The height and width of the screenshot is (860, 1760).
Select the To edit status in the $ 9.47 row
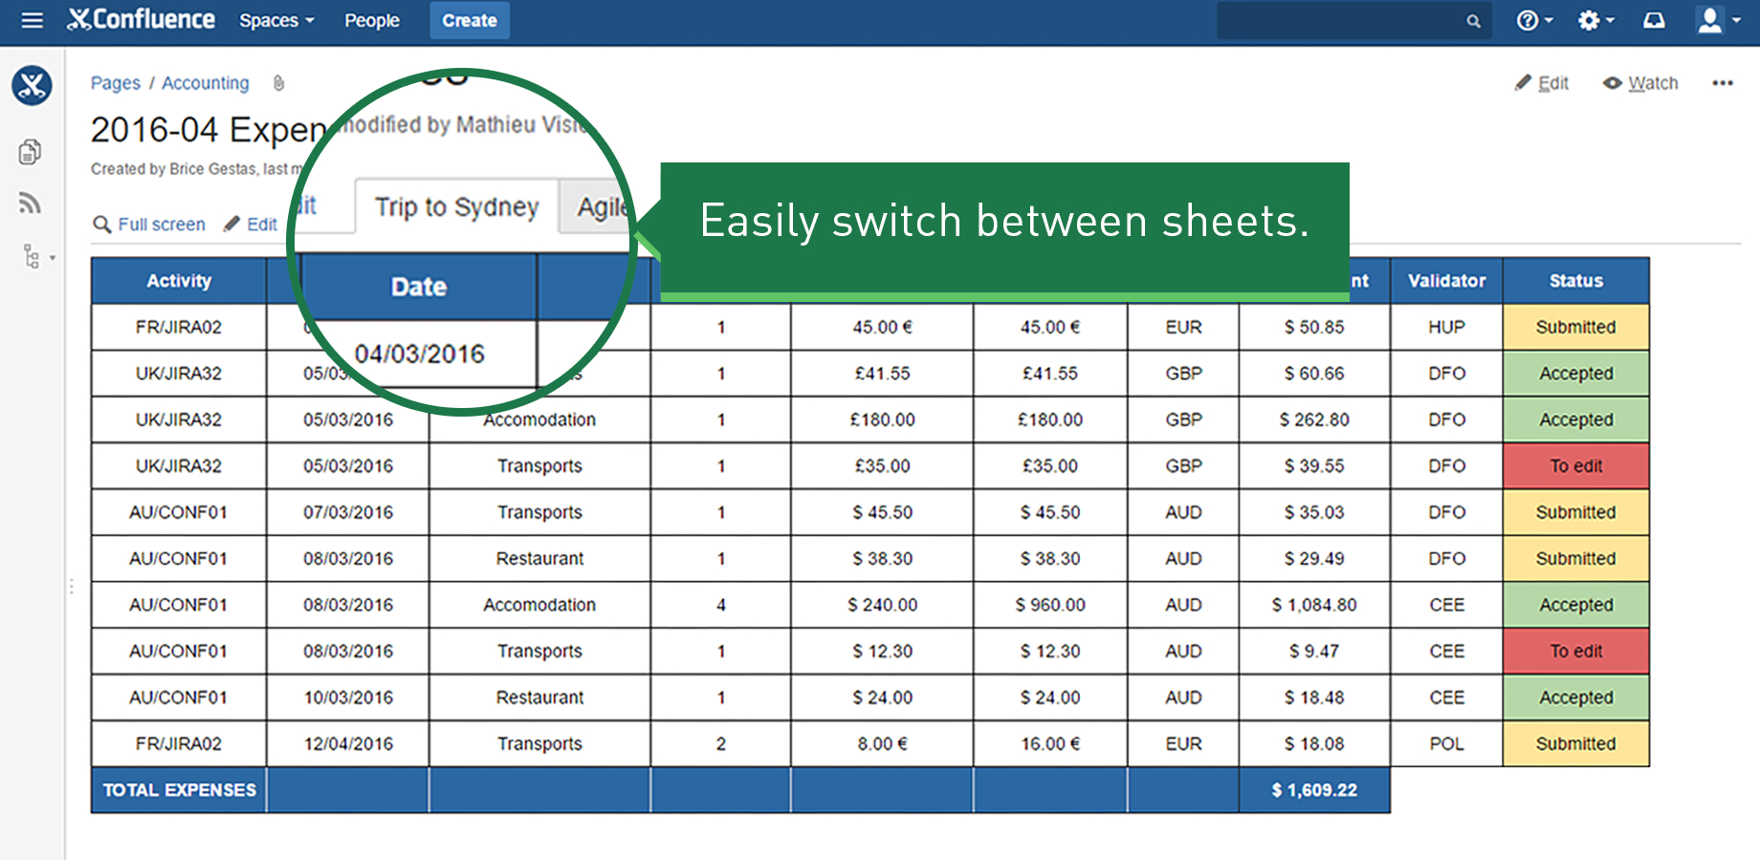click(x=1576, y=651)
